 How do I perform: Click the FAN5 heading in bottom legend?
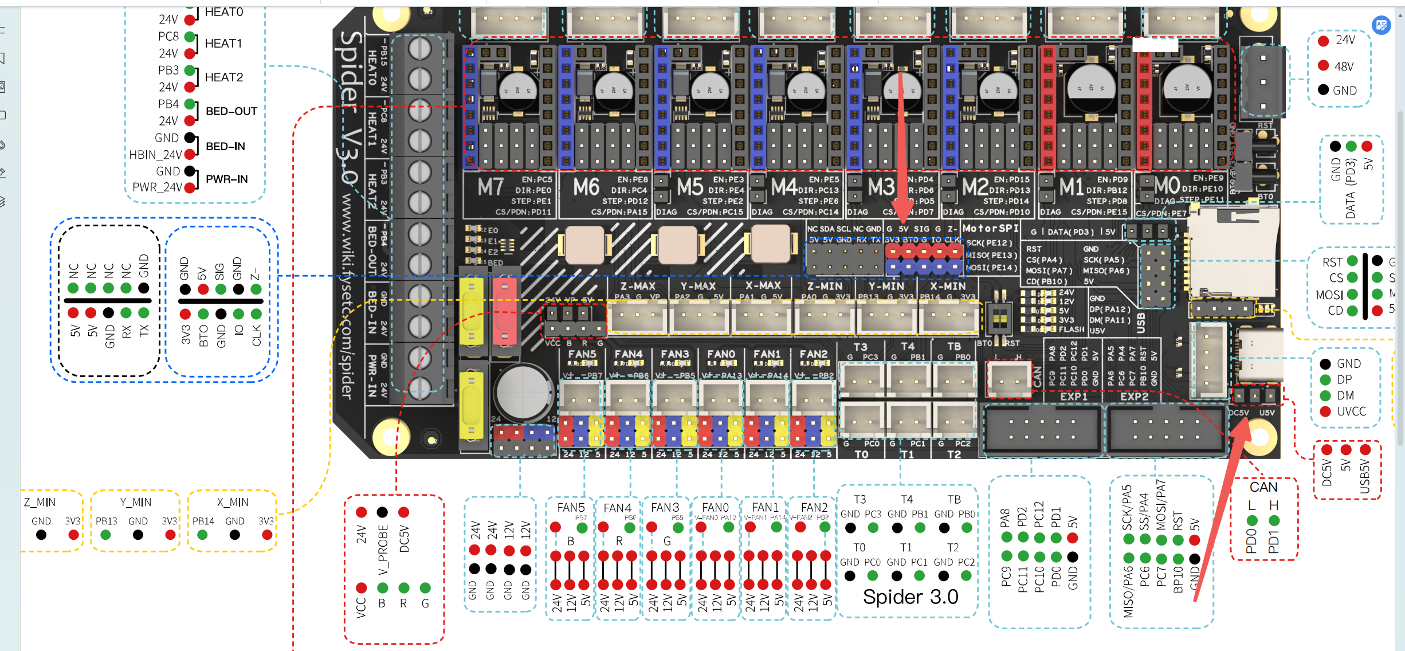coord(571,508)
